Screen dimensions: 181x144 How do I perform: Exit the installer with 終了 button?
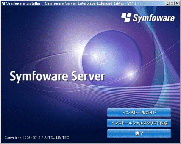tap(139, 133)
